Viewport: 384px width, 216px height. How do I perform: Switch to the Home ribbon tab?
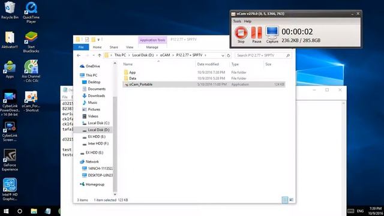pos(97,47)
